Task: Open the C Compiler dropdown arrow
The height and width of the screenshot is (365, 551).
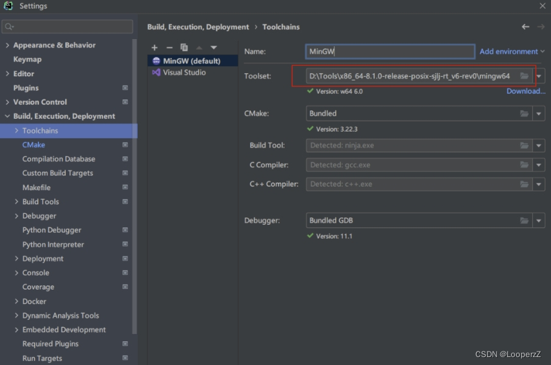Action: pos(539,165)
